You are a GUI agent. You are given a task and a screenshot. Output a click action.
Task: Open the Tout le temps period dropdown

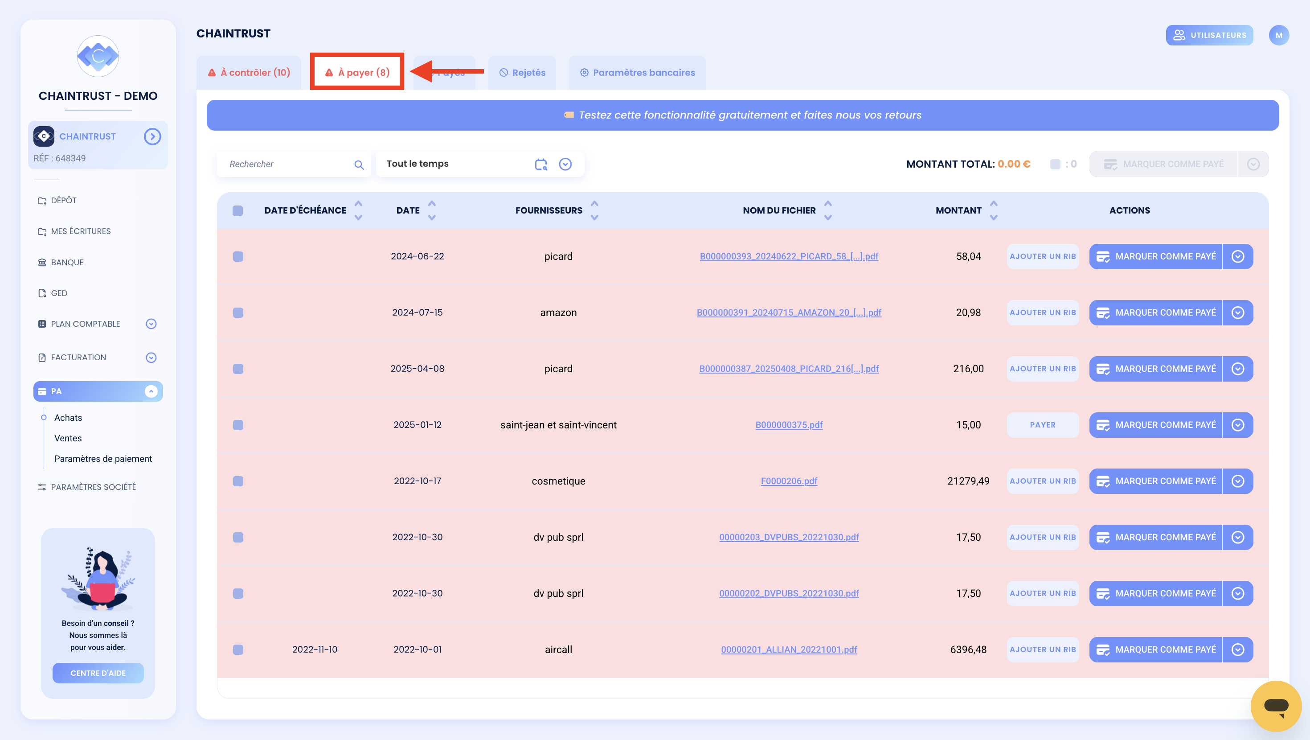point(565,164)
